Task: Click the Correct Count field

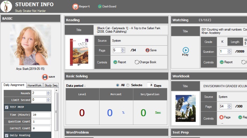Action: pyautogui.click(x=41, y=128)
